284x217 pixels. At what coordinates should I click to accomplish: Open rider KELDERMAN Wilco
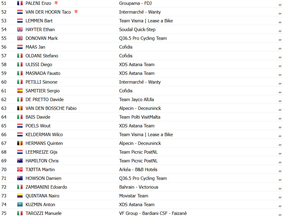point(44,135)
